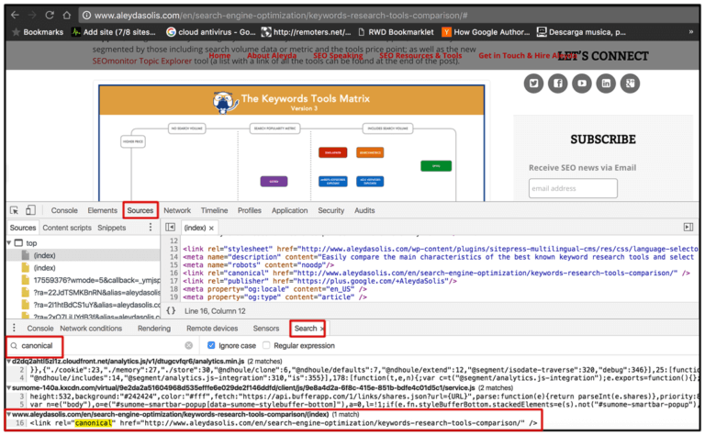Open the Rendering drawer tab
The height and width of the screenshot is (436, 705).
point(154,328)
